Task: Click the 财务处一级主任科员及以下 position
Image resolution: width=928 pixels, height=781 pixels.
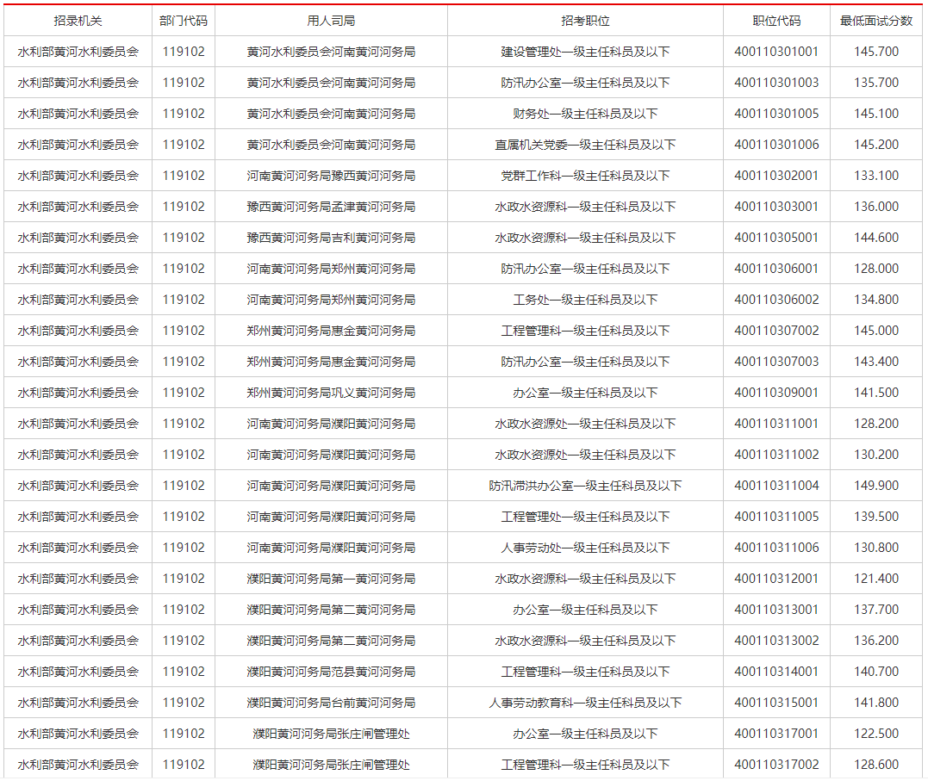Action: tap(585, 114)
